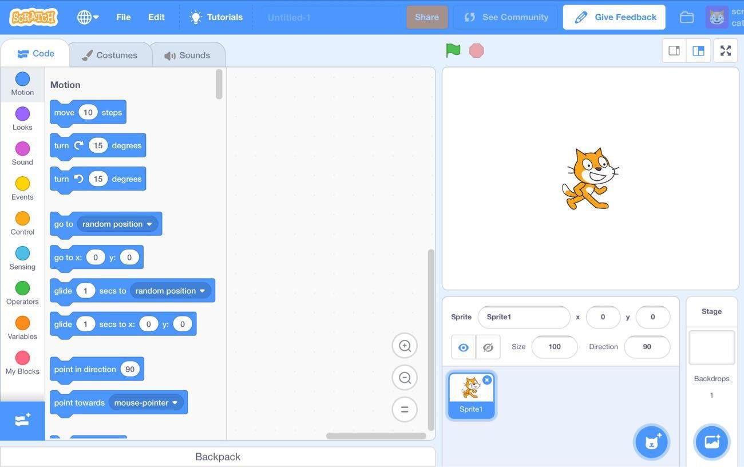The image size is (744, 467).
Task: Open Tutorials with lightbulb icon
Action: point(216,17)
